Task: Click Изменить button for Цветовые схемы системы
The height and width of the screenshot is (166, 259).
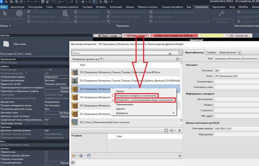Action: [57, 116]
